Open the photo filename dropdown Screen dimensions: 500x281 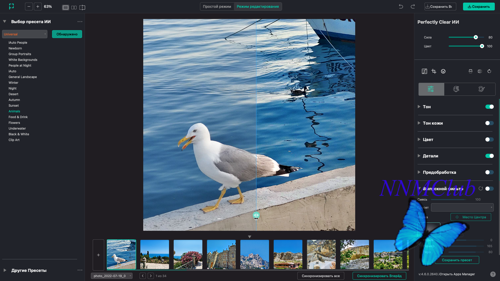112,276
